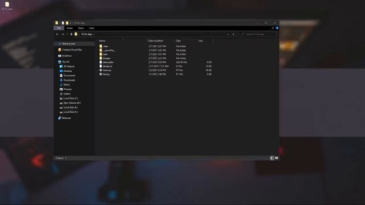
Task: Click the Search To Do App box
Action: pos(258,34)
